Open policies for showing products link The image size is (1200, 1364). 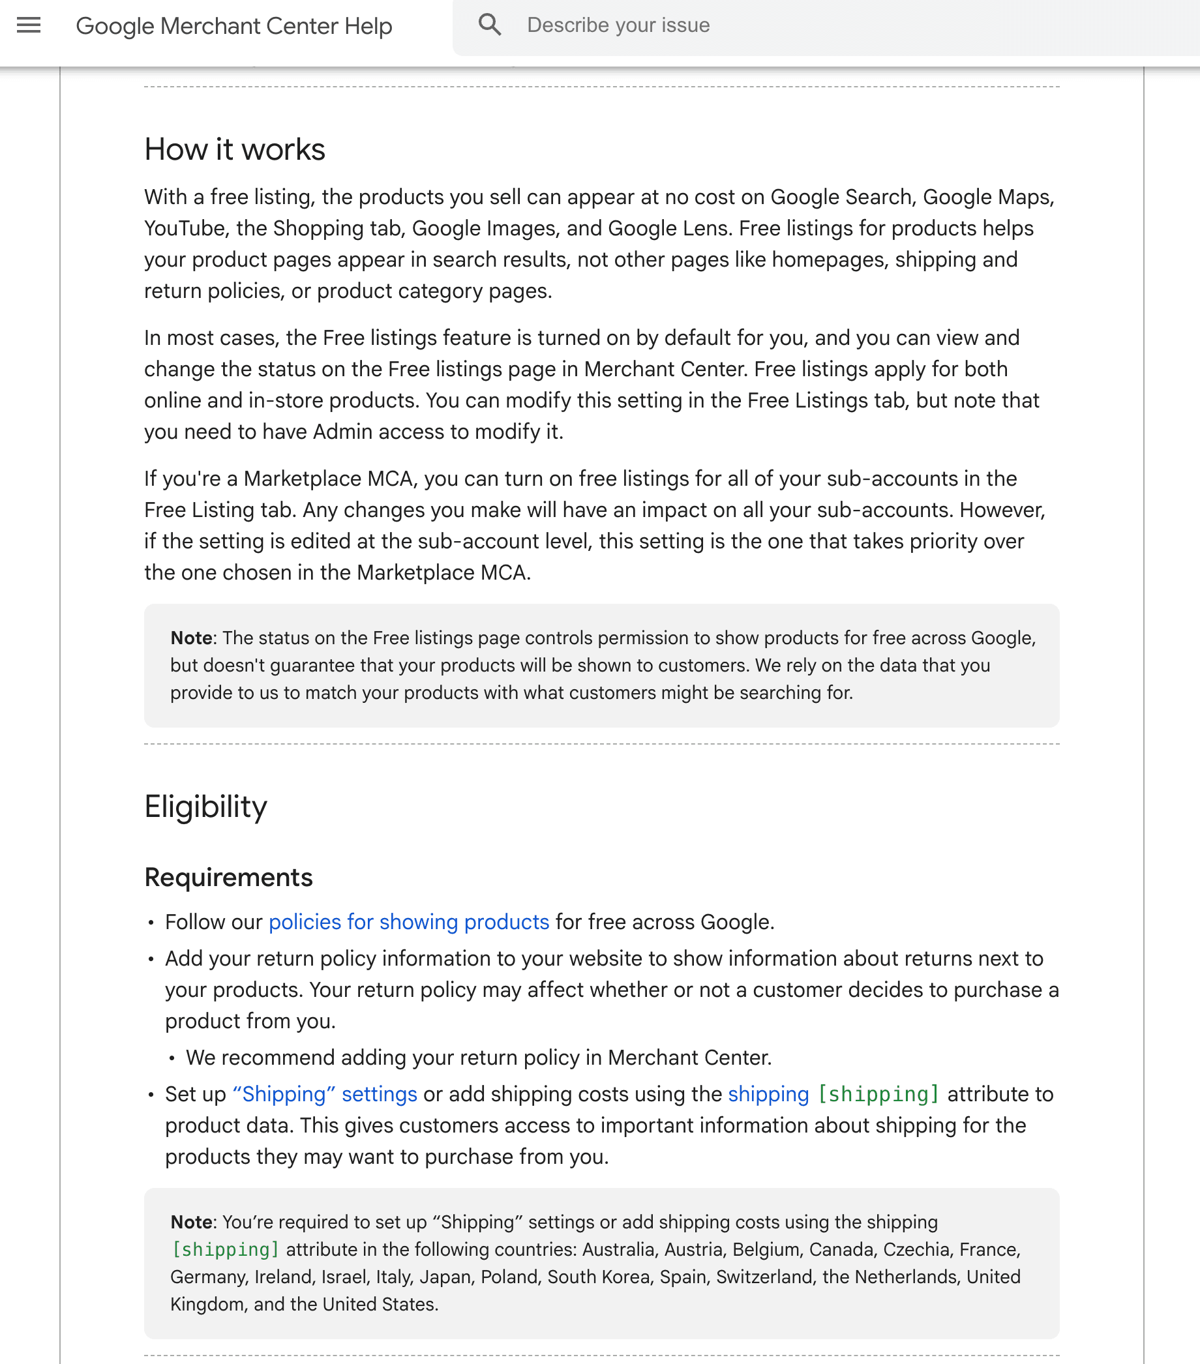(x=409, y=921)
